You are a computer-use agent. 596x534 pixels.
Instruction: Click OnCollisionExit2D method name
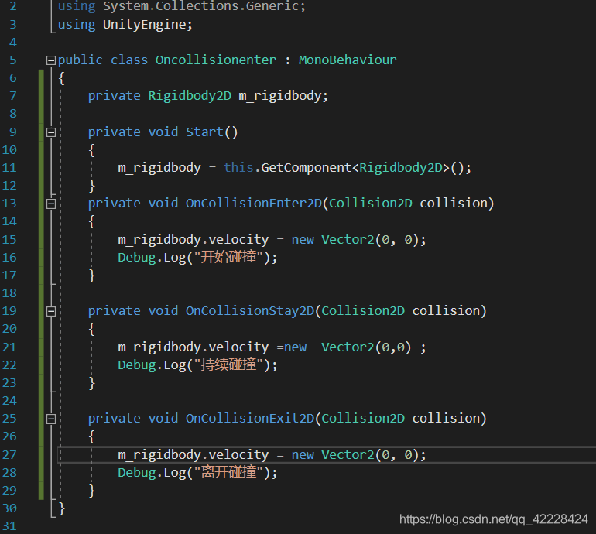pyautogui.click(x=250, y=419)
